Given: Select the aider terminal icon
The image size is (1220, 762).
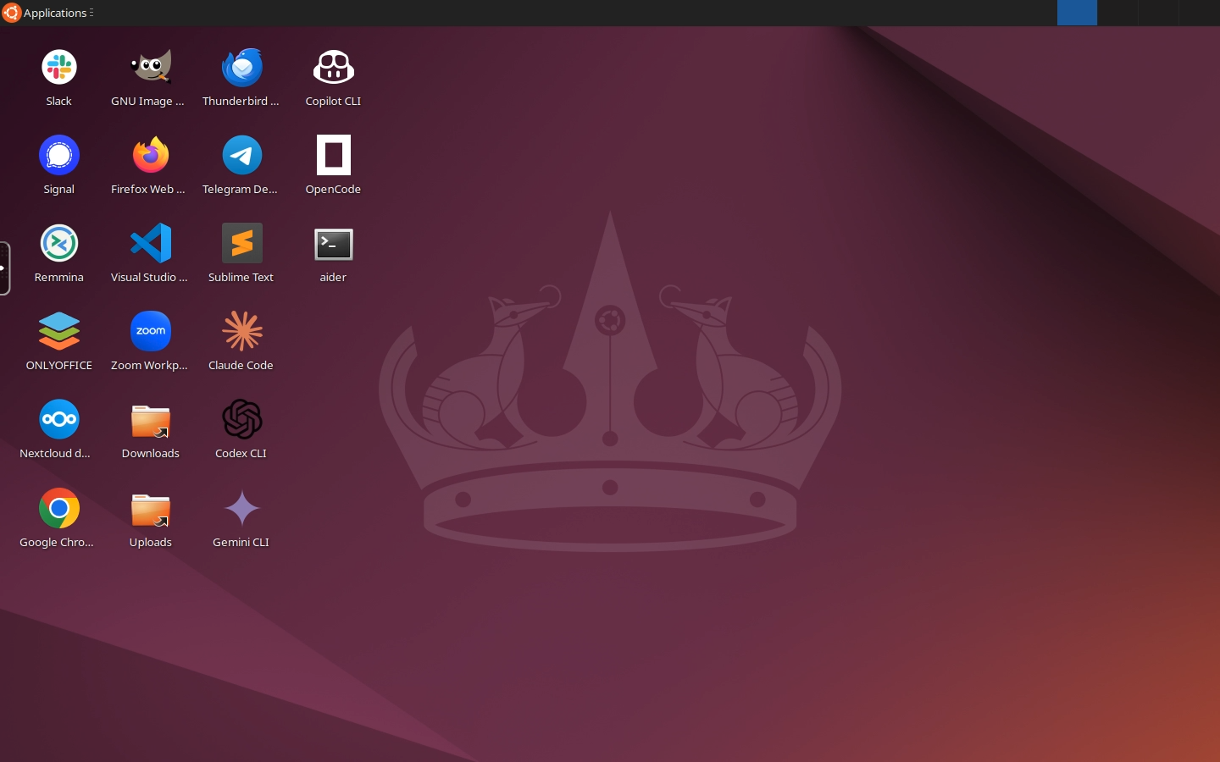Looking at the screenshot, I should pos(334,245).
